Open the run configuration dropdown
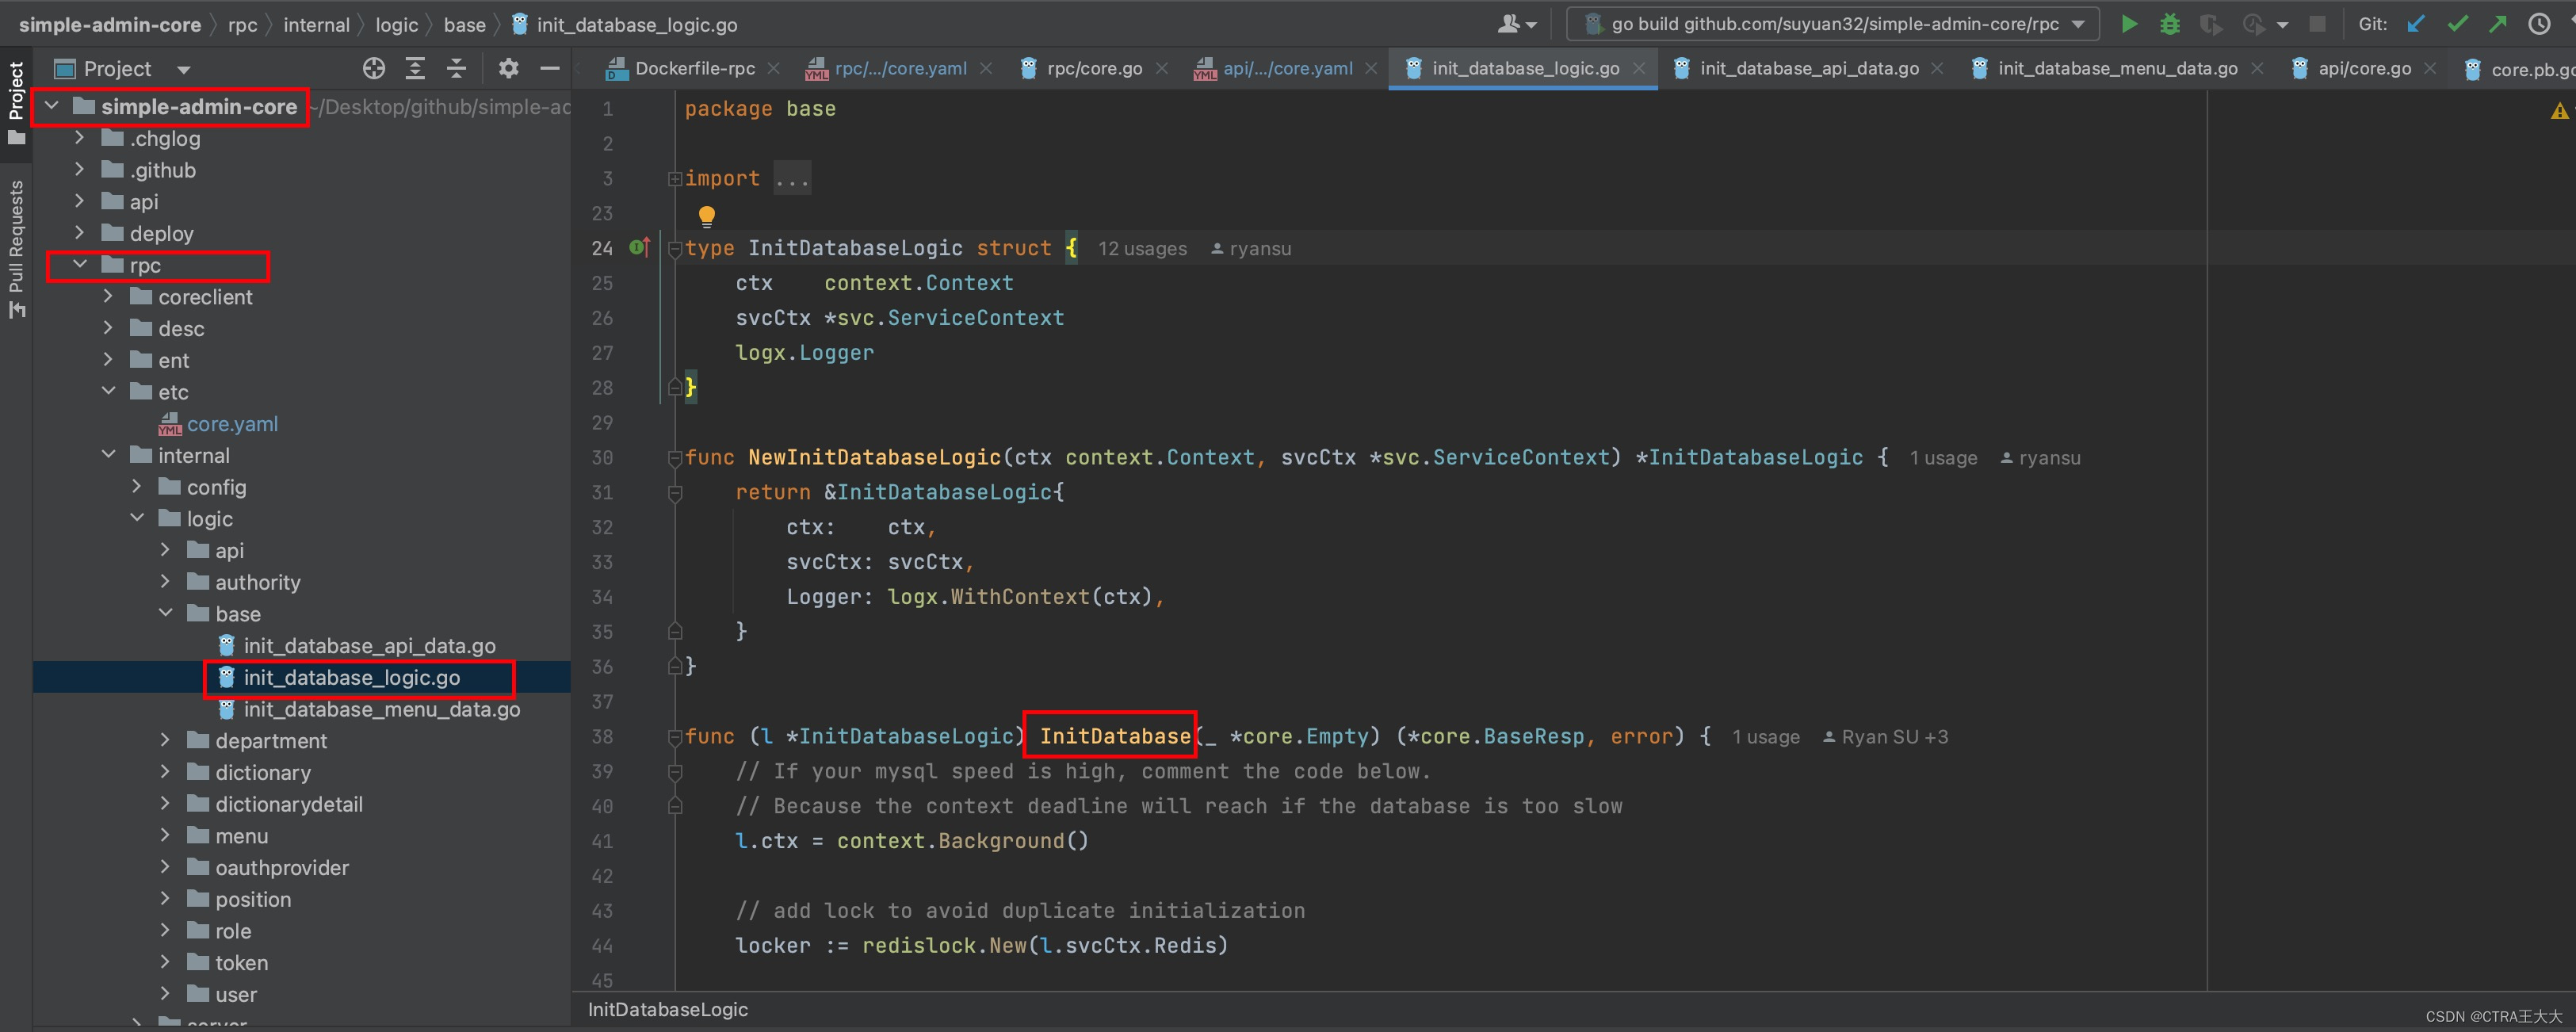 [1835, 24]
